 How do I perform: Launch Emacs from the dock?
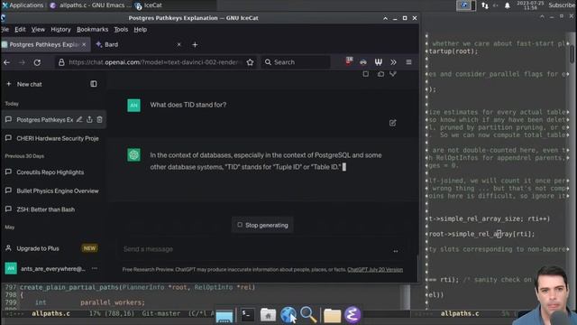click(353, 315)
